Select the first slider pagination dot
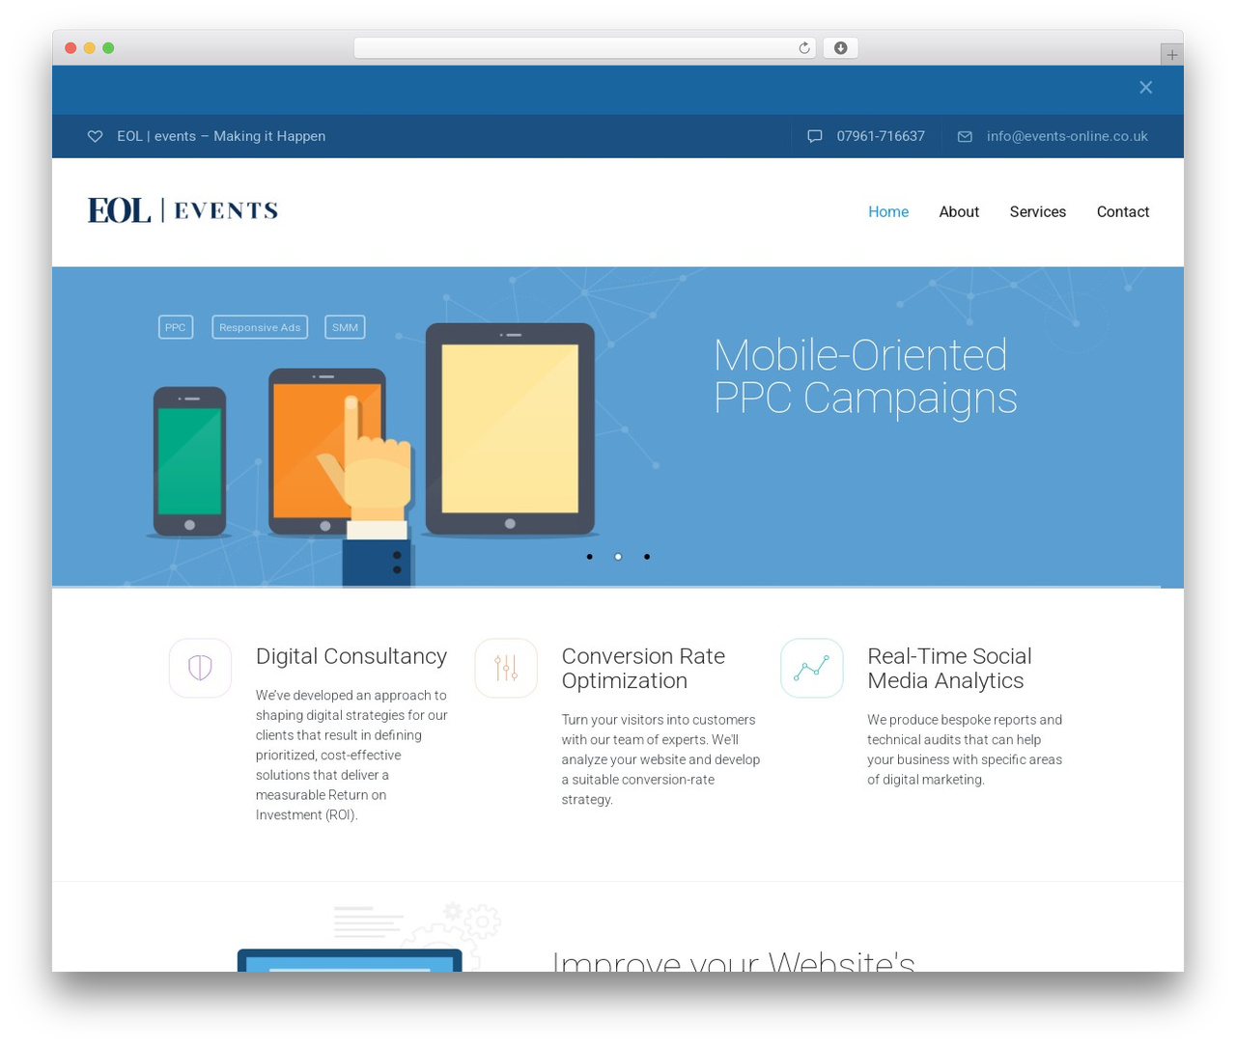 590,557
